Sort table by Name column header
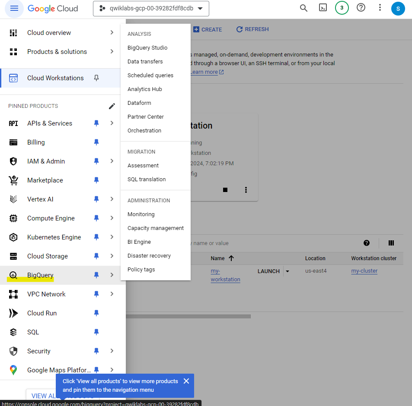412x406 pixels. pyautogui.click(x=222, y=258)
